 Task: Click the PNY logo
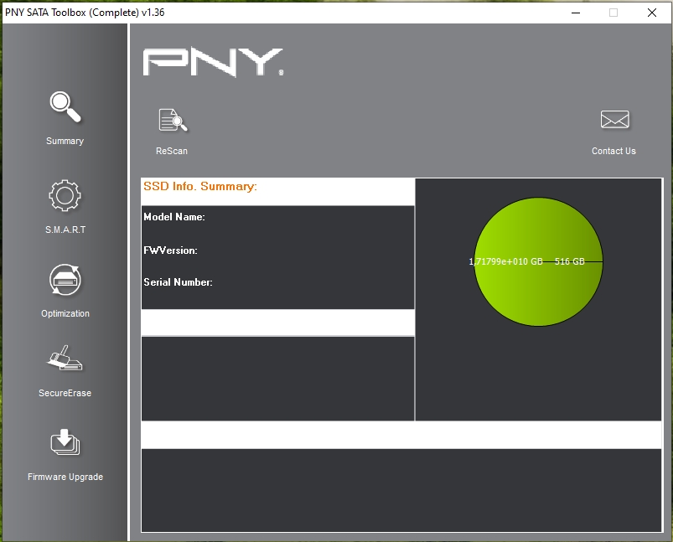click(214, 62)
